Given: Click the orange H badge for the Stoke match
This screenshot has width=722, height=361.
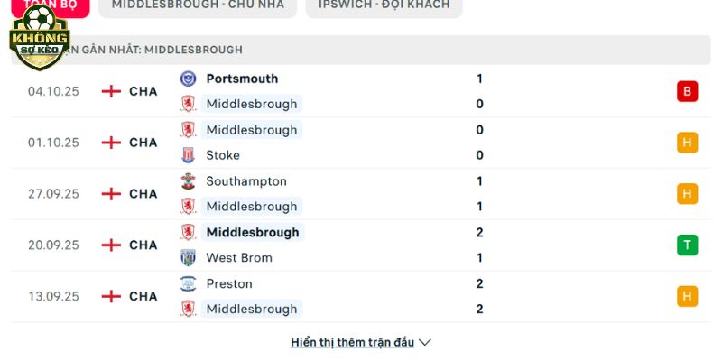Looking at the screenshot, I should coord(687,143).
